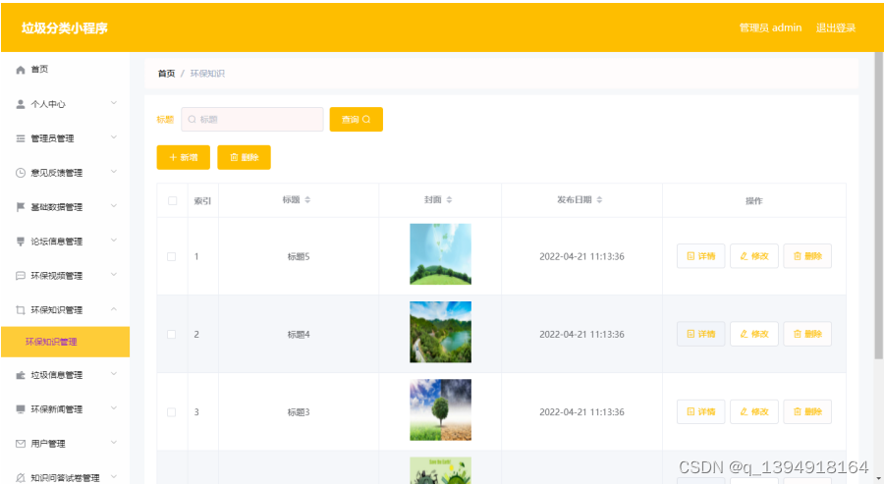Open 详情 for row 标题3
Screen dimensions: 884x485
point(700,411)
